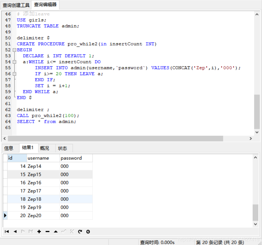Select id cell with value 20

tap(17, 215)
